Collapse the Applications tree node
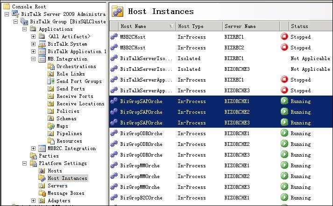Screen dimensions: 333x206 (x=24, y=29)
